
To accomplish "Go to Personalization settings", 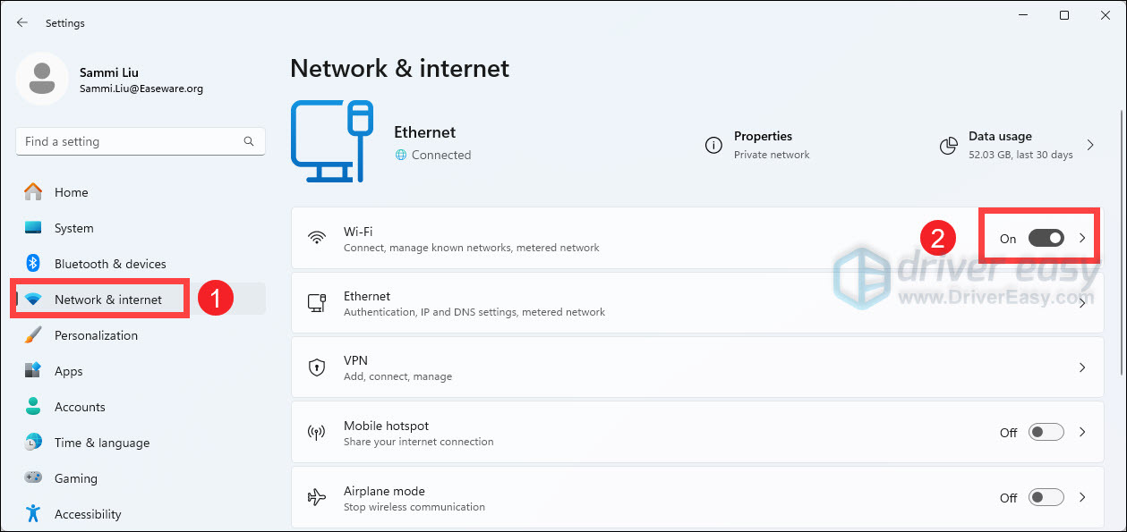I will click(96, 335).
